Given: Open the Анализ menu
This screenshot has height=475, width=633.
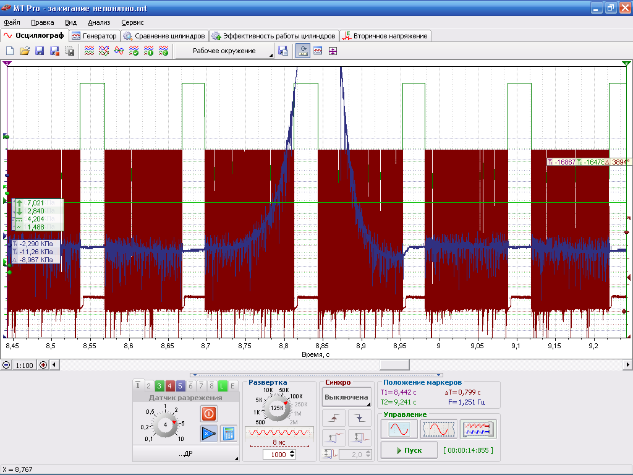Looking at the screenshot, I should [x=99, y=23].
